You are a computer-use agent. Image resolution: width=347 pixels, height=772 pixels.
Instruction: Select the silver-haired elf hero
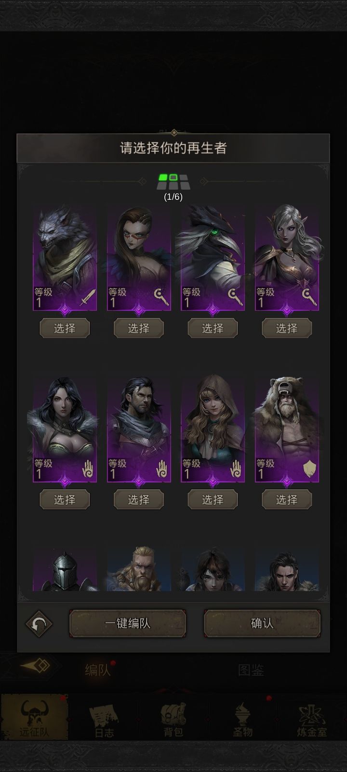[287, 328]
